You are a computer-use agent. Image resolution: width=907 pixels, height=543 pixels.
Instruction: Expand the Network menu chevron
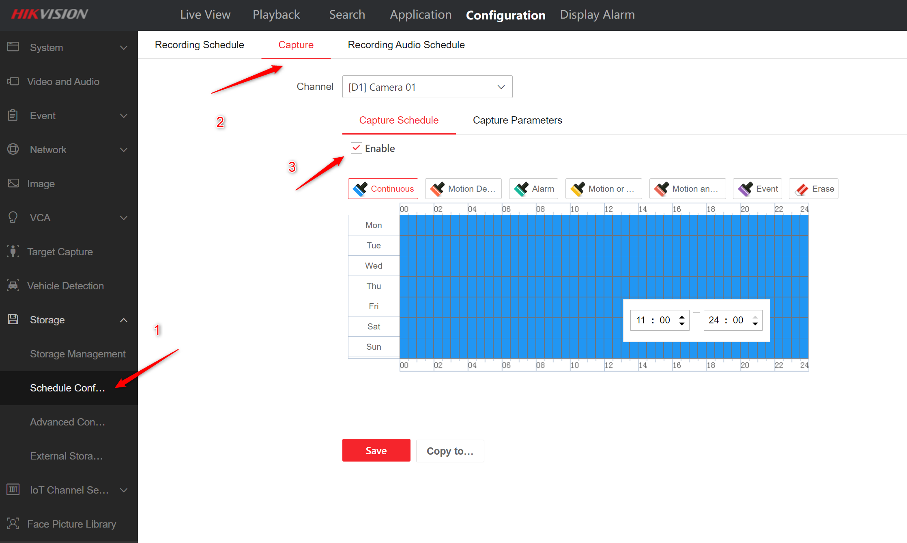point(124,150)
